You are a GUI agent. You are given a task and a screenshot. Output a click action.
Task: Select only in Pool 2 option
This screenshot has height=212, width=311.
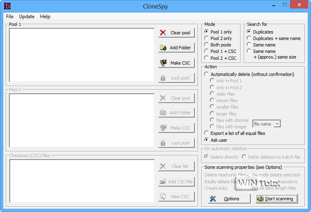[x=226, y=87]
